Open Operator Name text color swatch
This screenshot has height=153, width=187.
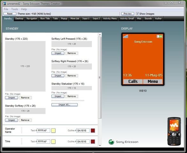coord(53,130)
